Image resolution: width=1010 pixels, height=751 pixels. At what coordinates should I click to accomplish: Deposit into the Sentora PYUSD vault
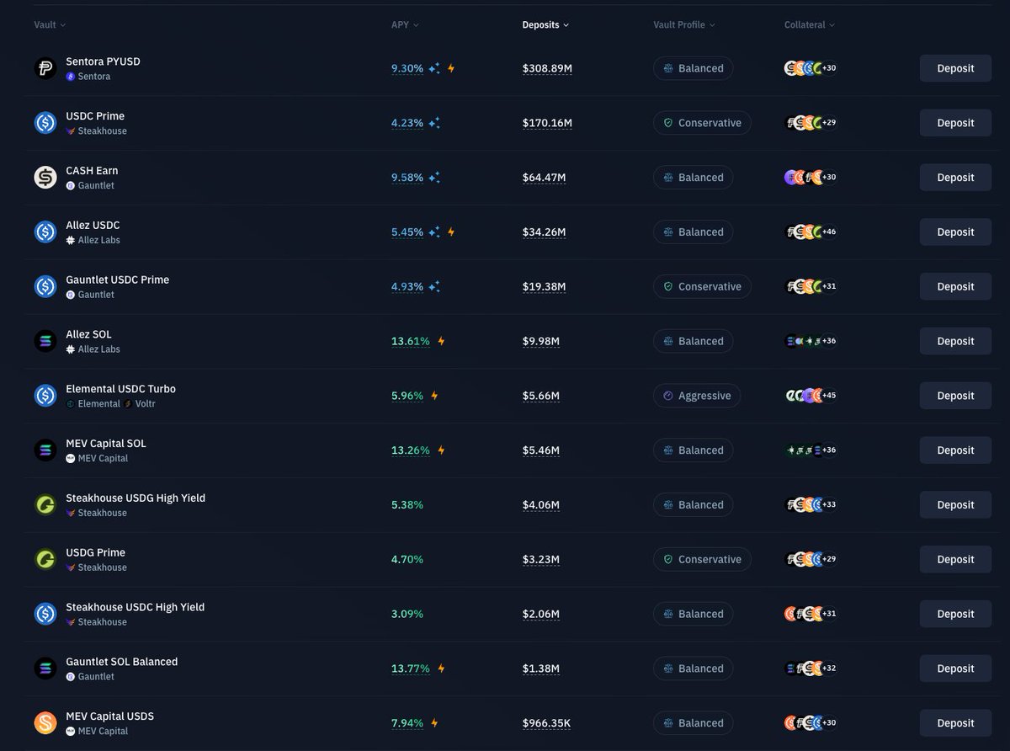tap(955, 68)
